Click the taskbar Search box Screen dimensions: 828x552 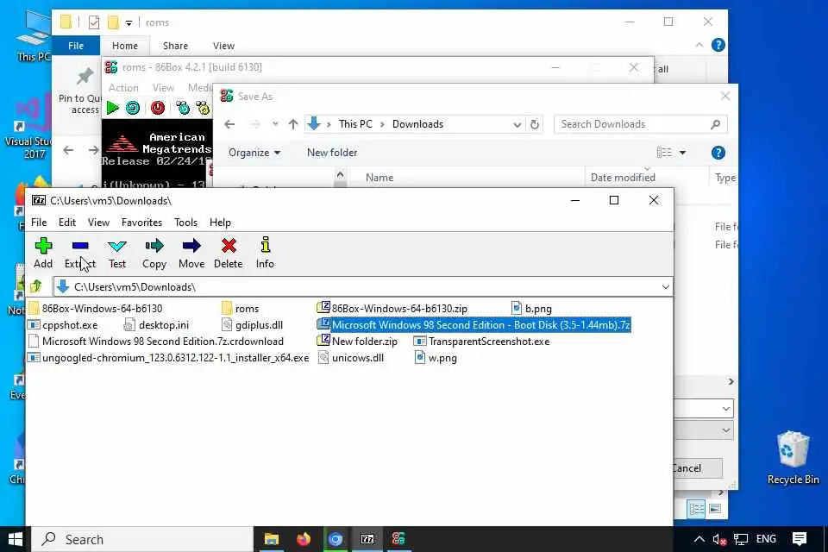pyautogui.click(x=142, y=539)
